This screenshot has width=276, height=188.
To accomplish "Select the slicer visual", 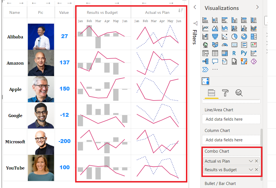I will (205, 53).
